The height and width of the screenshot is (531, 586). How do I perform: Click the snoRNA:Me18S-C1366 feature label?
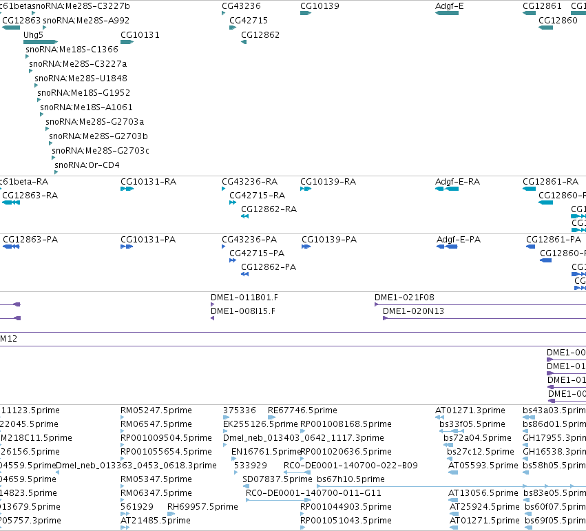point(72,50)
